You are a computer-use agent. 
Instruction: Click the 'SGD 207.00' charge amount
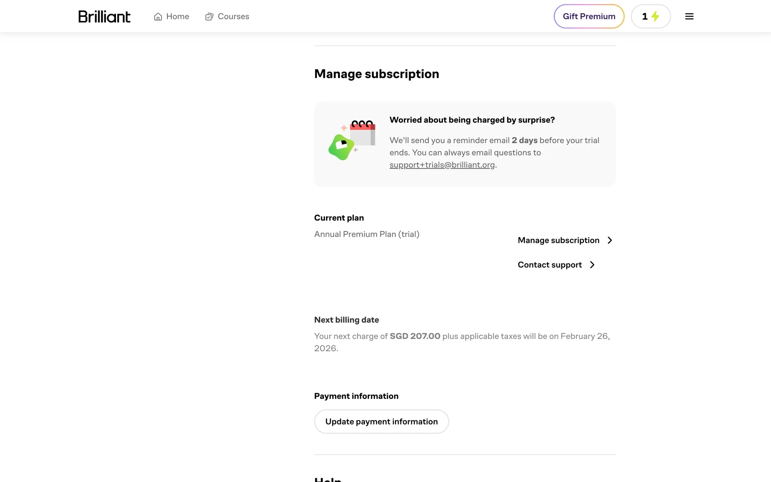click(x=415, y=336)
